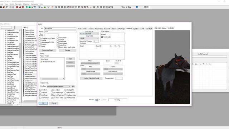Toggle the Use Script template checkbox

pos(40,95)
